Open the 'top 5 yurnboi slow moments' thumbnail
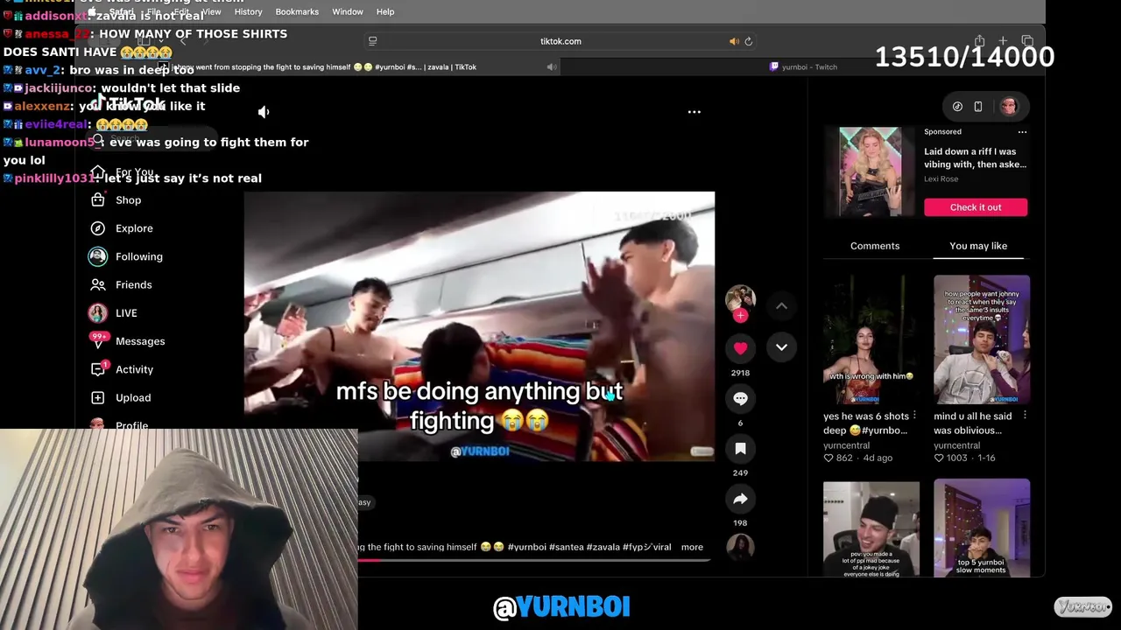1121x630 pixels. point(982,528)
